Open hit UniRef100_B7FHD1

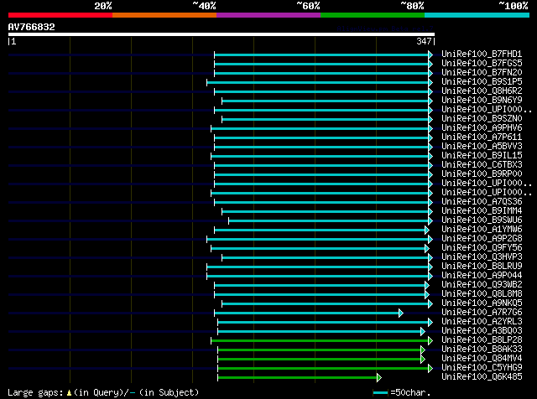[x=482, y=54]
